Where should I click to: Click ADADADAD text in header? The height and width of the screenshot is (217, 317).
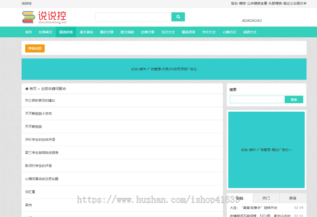[x=252, y=20]
